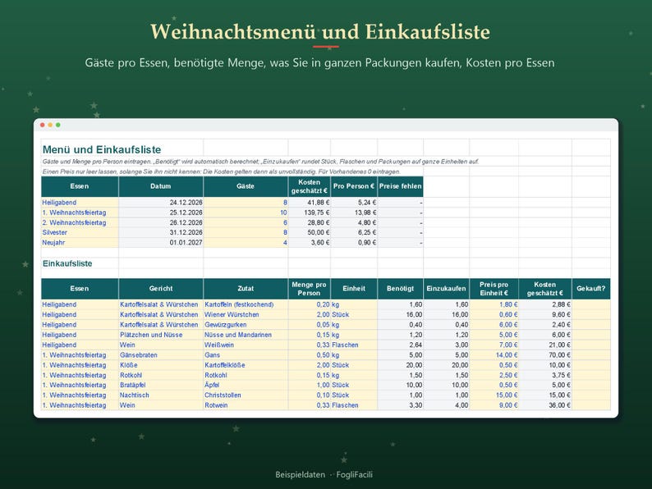This screenshot has height=489, width=652.
Task: Select the 'Rotwein' ingredient cell
Action: tap(246, 405)
